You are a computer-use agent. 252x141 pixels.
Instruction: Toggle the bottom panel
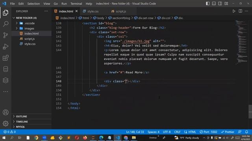214,4
